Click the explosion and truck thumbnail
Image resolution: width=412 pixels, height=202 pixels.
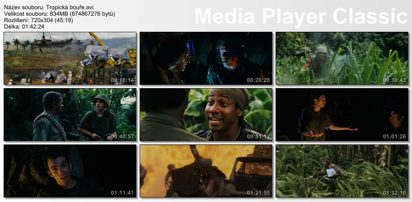(206, 171)
